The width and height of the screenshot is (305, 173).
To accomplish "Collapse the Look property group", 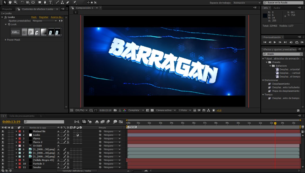I will click(x=6, y=24).
